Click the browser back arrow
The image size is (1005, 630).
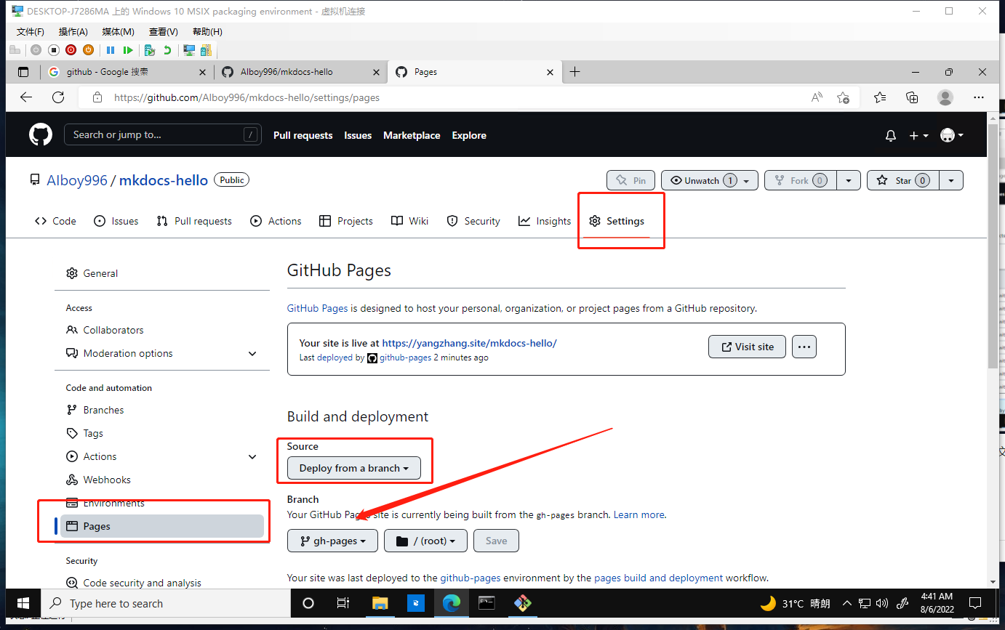click(x=26, y=97)
